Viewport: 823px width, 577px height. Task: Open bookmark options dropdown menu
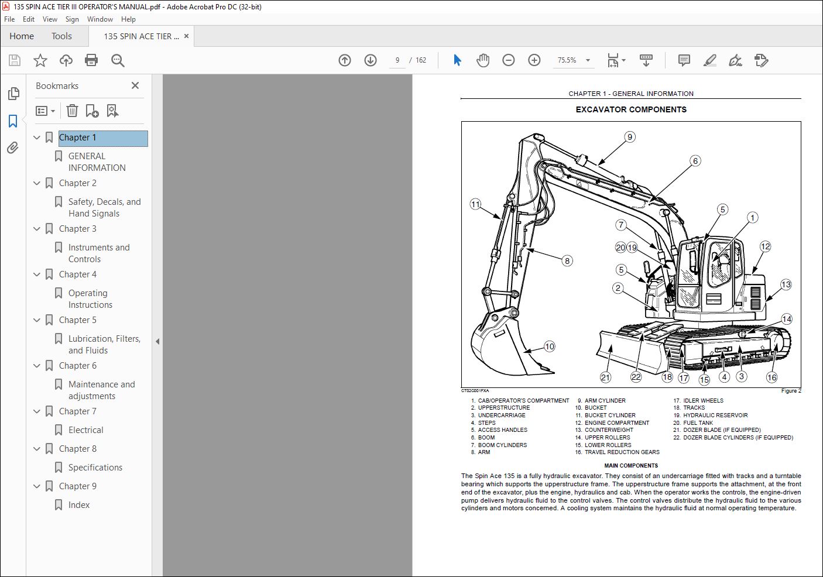45,111
